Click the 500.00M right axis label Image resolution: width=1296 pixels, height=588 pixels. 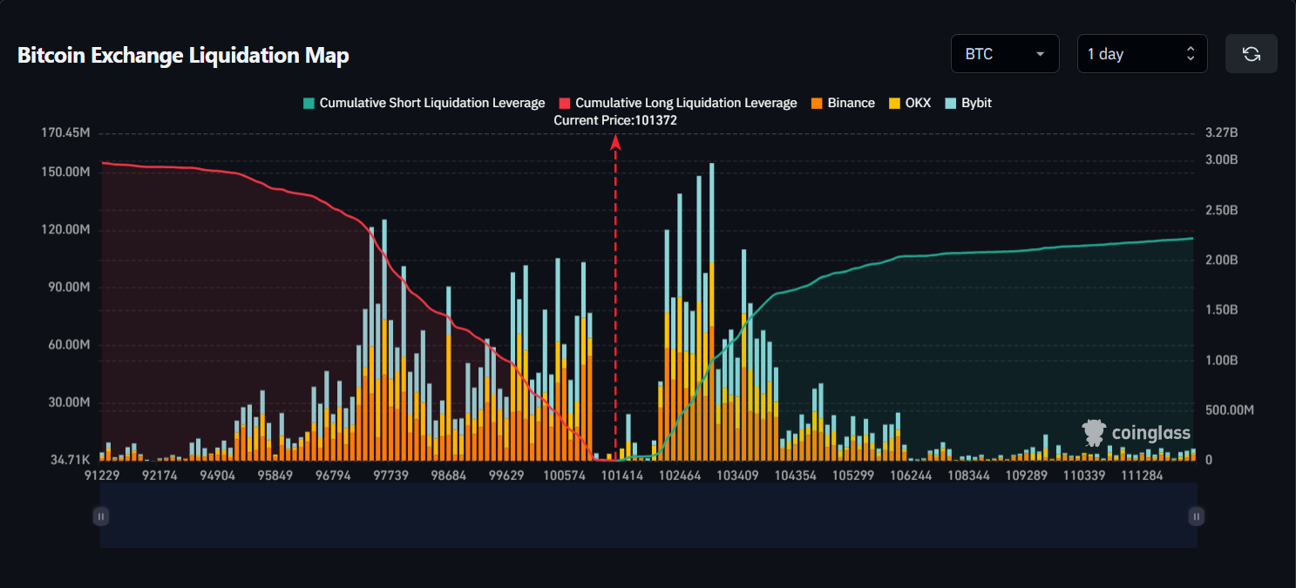click(1229, 410)
